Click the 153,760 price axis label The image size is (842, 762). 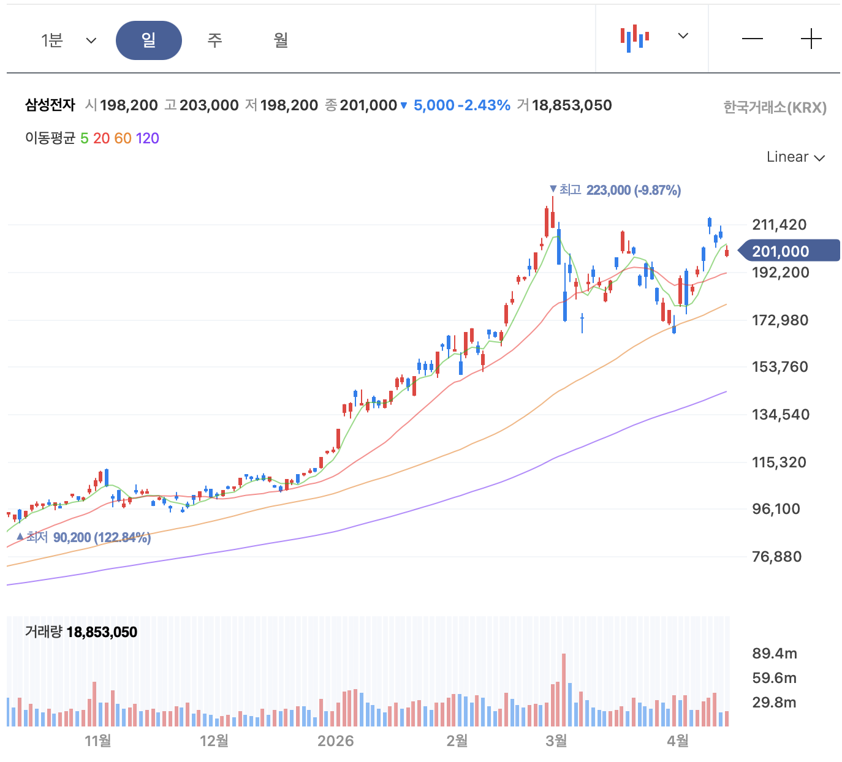pyautogui.click(x=780, y=367)
